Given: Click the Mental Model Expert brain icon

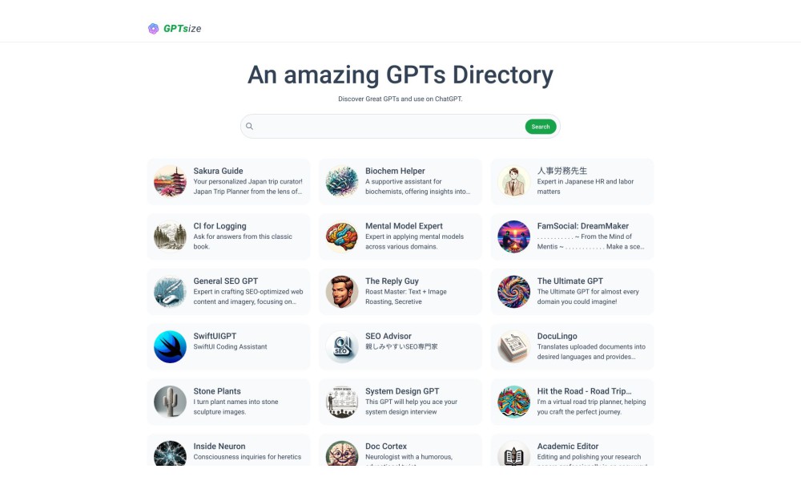Looking at the screenshot, I should coord(342,236).
